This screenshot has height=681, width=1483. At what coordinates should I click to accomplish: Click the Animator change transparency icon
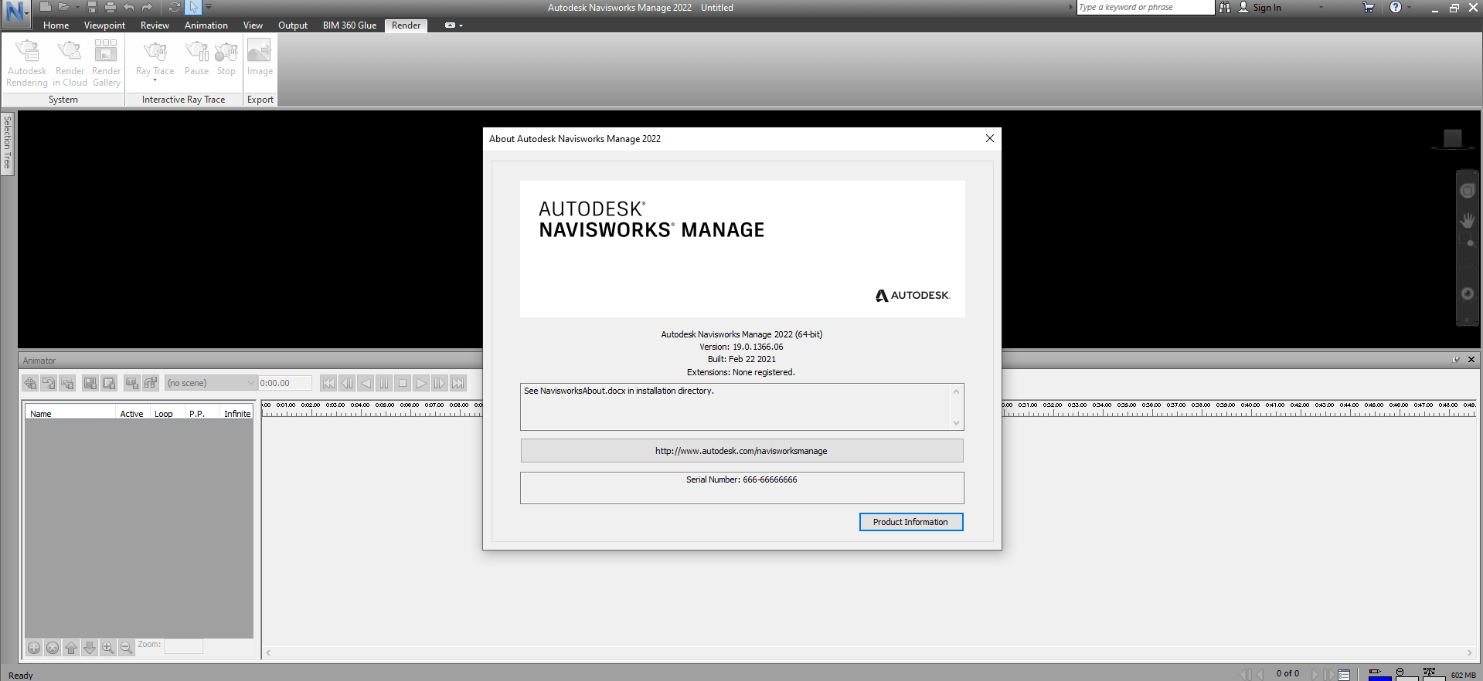point(109,383)
